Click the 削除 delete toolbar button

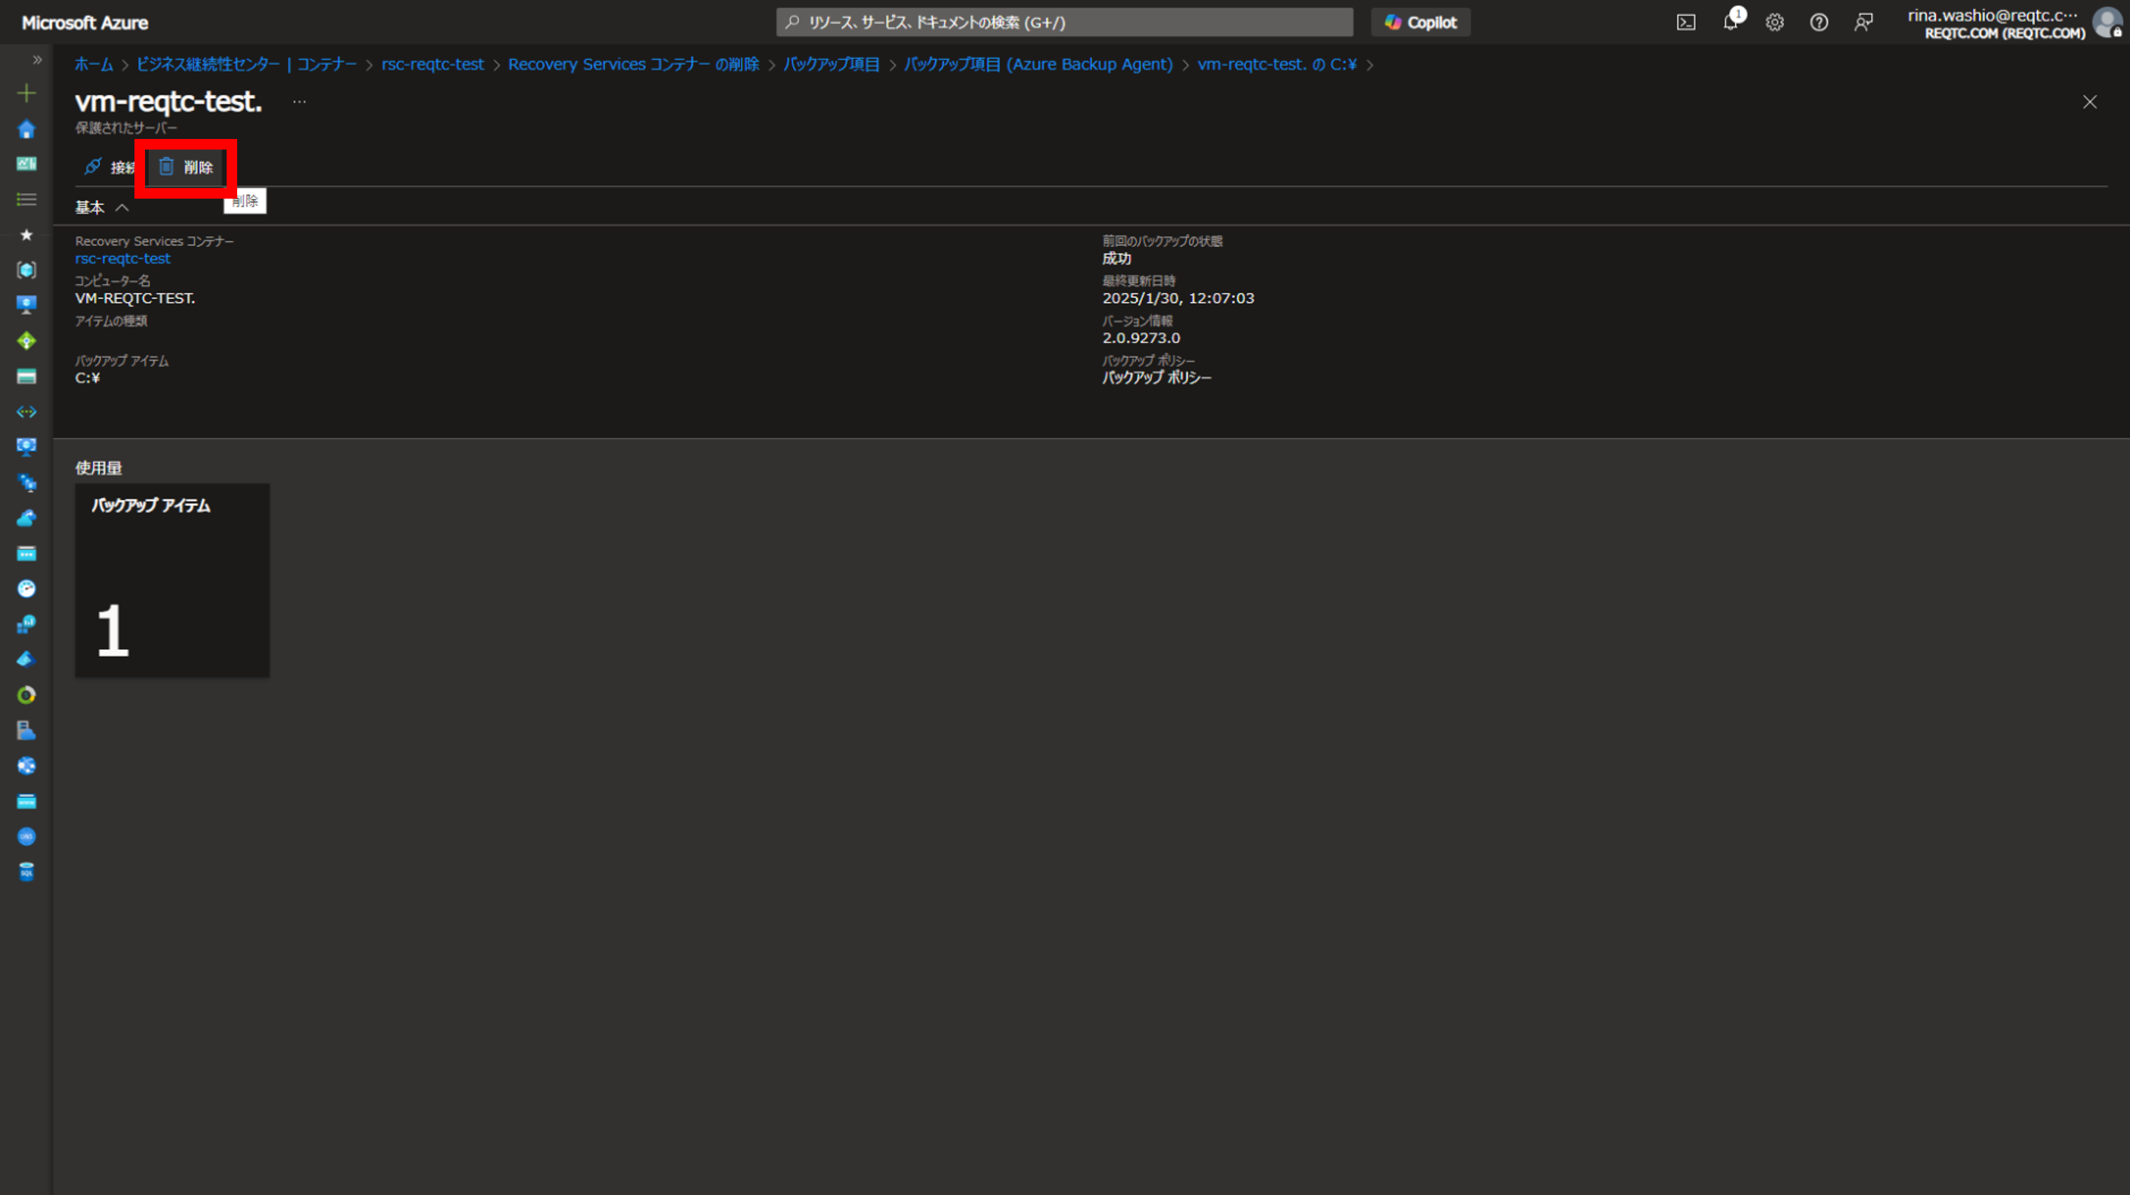(186, 167)
